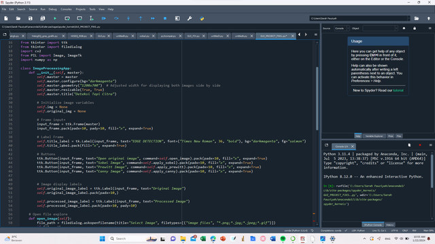Open the File menu

coord(4,9)
